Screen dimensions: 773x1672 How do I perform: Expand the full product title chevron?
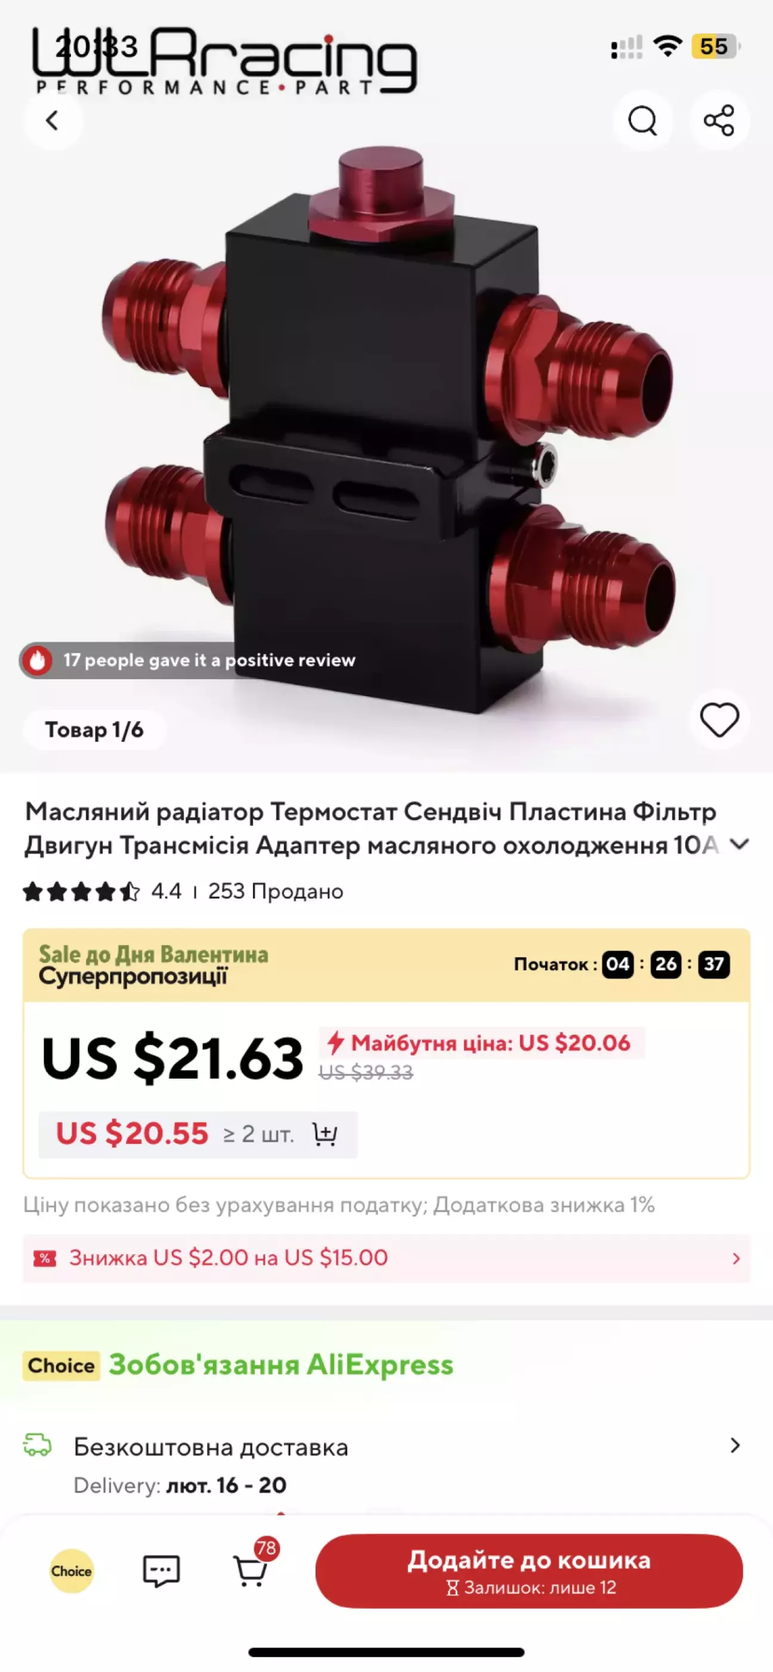click(739, 844)
